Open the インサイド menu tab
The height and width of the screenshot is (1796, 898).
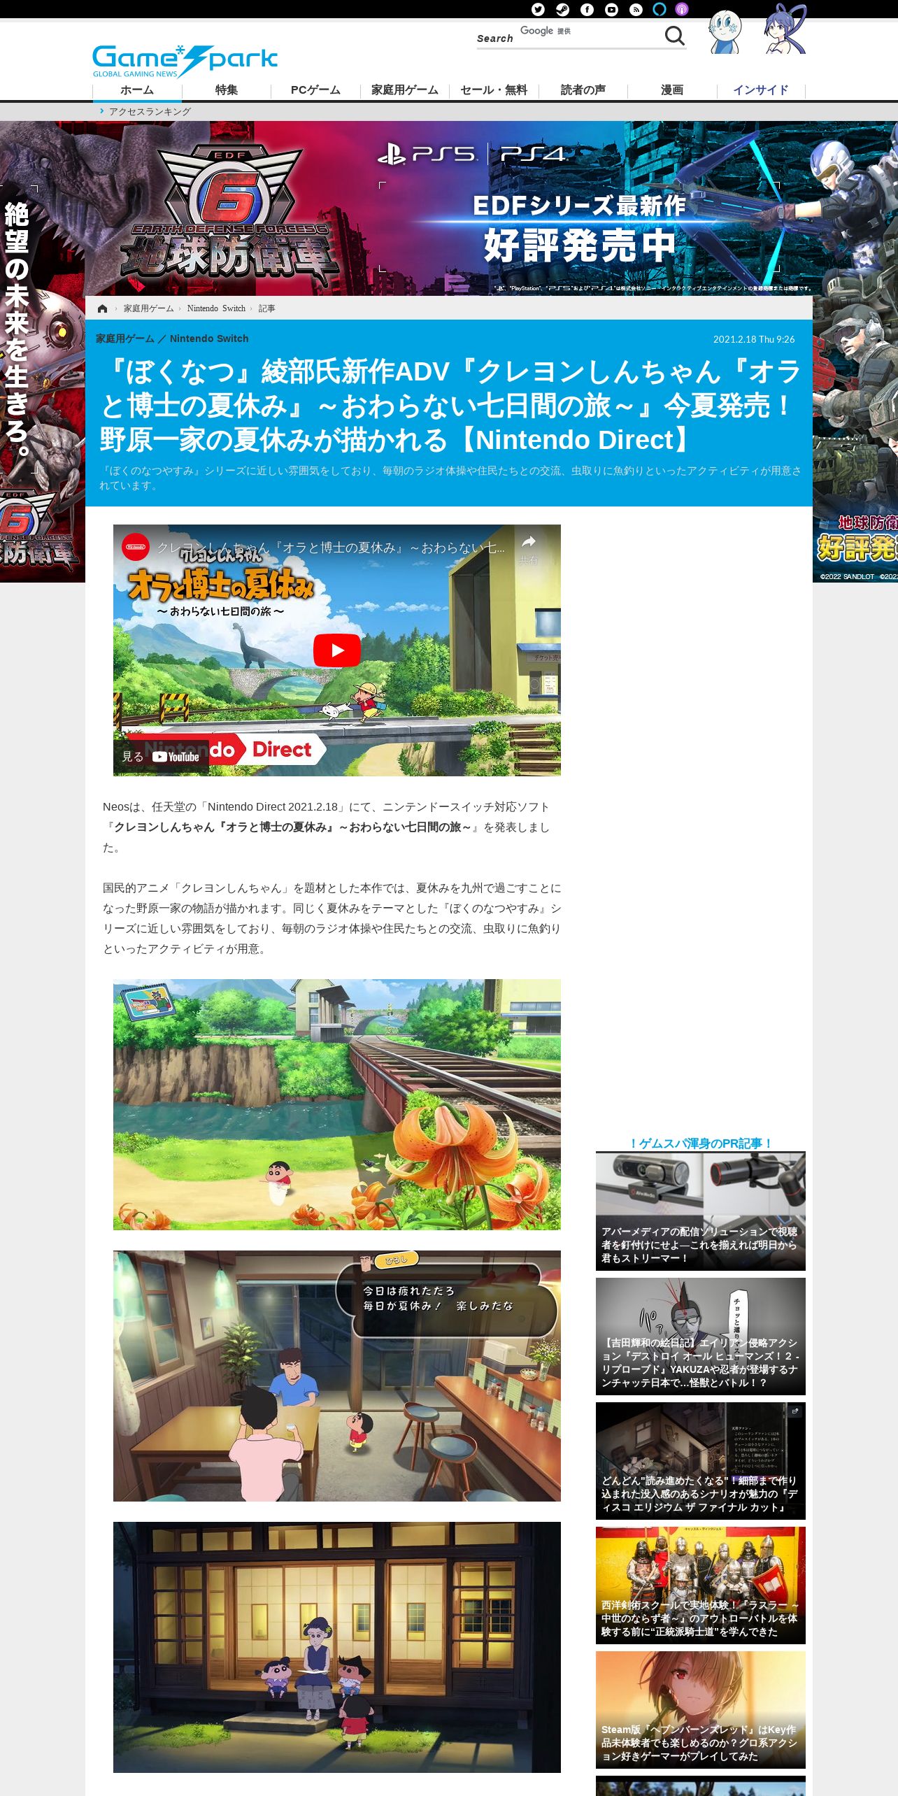pos(761,90)
